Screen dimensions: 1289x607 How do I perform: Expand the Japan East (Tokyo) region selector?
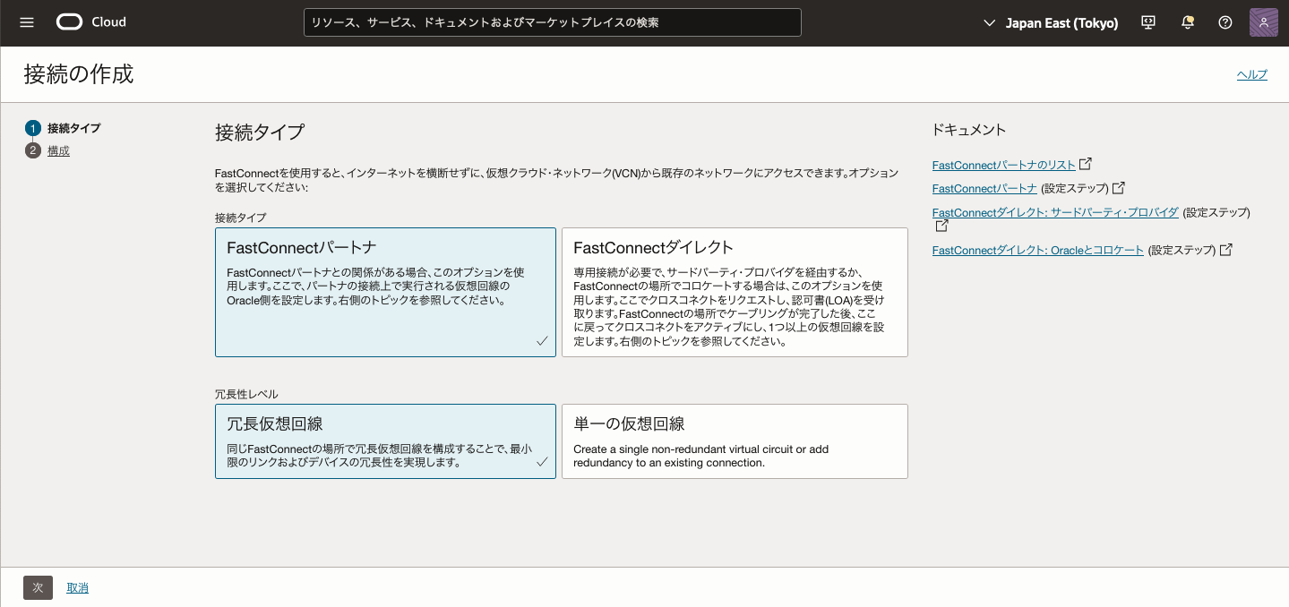(1051, 23)
